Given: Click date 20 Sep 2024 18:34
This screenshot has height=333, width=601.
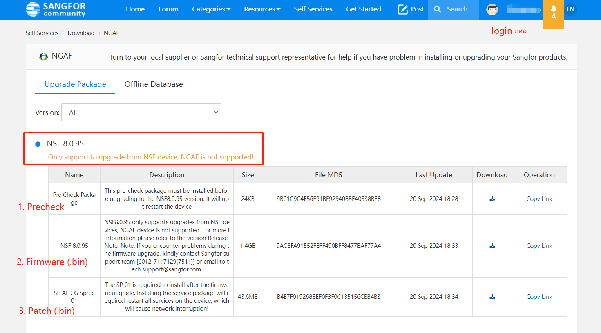Looking at the screenshot, I should (434, 297).
